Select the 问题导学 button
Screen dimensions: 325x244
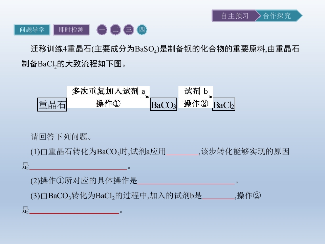[32, 30]
